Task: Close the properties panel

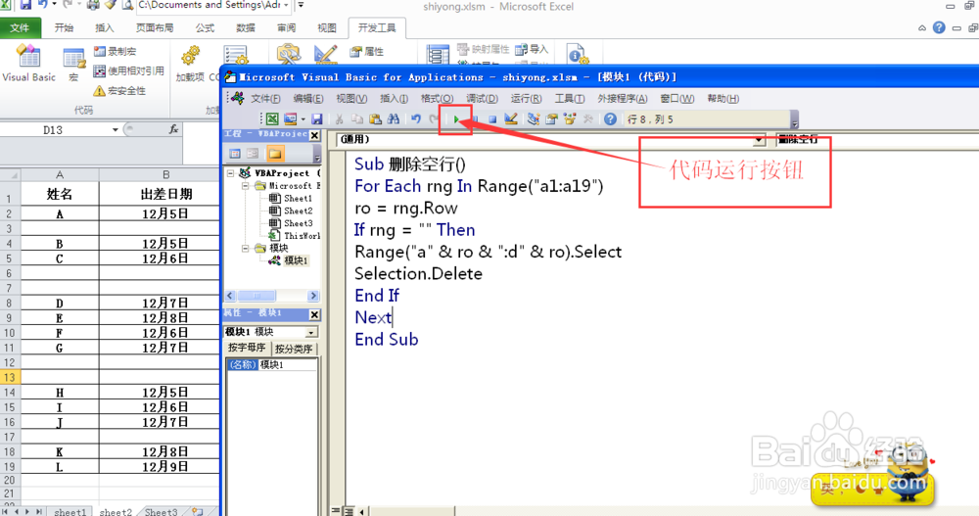Action: [x=314, y=315]
